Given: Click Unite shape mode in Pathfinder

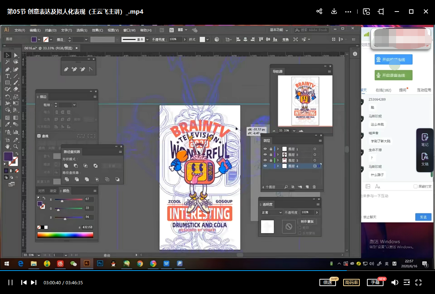Looking at the screenshot, I should point(66,166).
